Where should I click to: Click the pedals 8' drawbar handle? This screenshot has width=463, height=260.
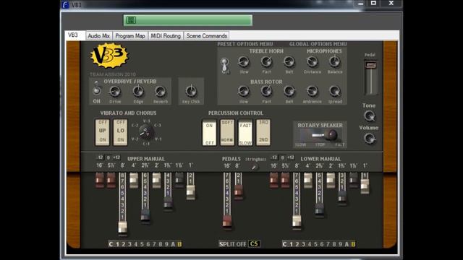[x=238, y=191]
